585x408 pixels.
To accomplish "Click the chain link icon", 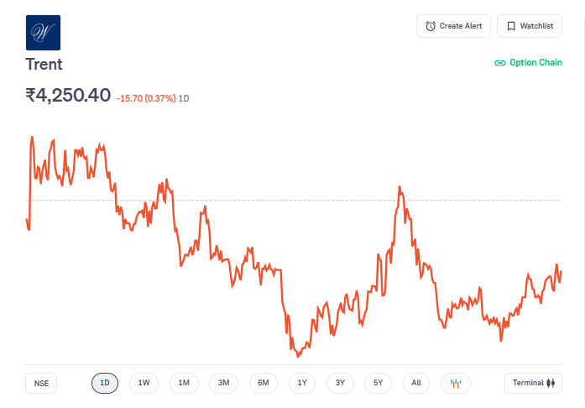I will click(500, 63).
